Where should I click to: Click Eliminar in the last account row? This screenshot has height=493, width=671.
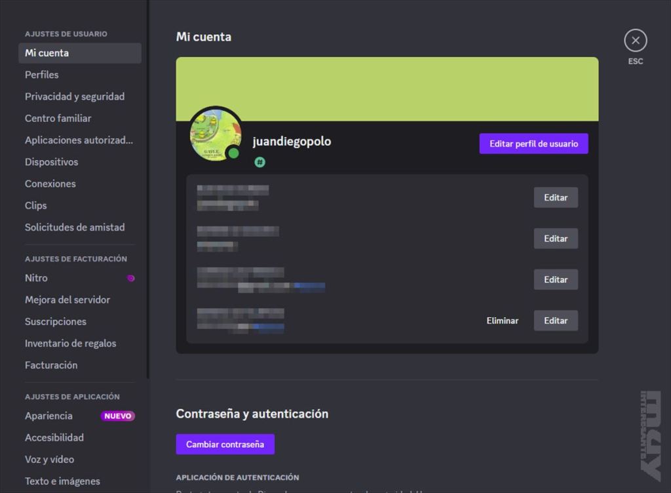tap(503, 321)
